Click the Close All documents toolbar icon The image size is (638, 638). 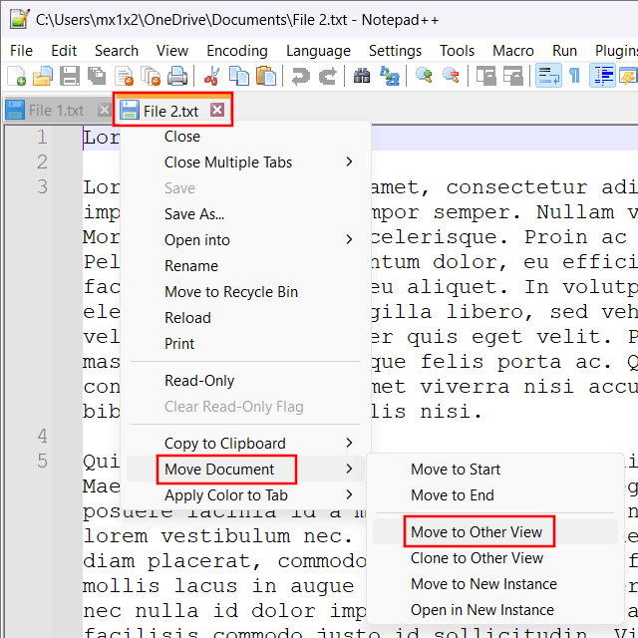[151, 76]
